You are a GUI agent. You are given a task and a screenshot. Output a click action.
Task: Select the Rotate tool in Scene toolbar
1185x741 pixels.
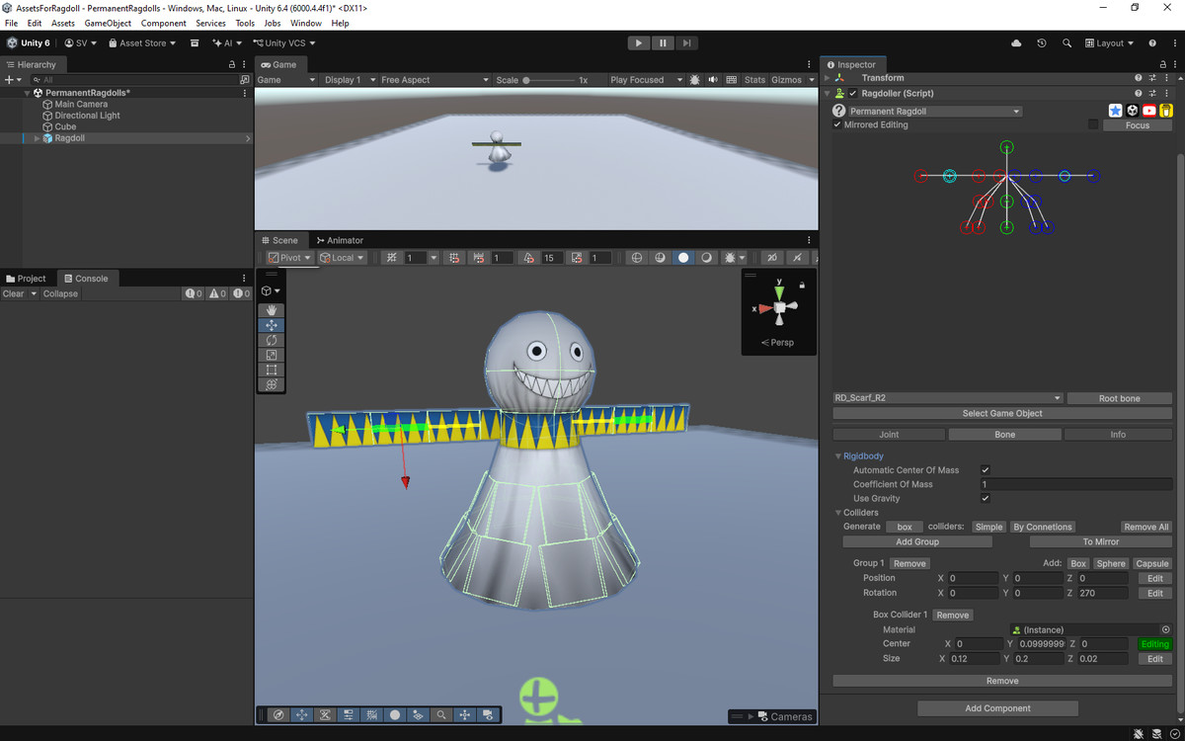(272, 340)
